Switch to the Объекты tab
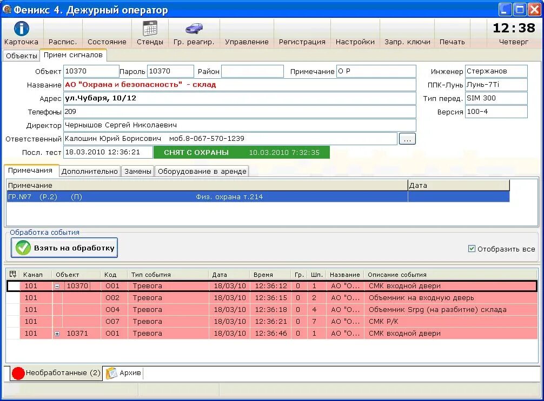The image size is (544, 401). [22, 56]
